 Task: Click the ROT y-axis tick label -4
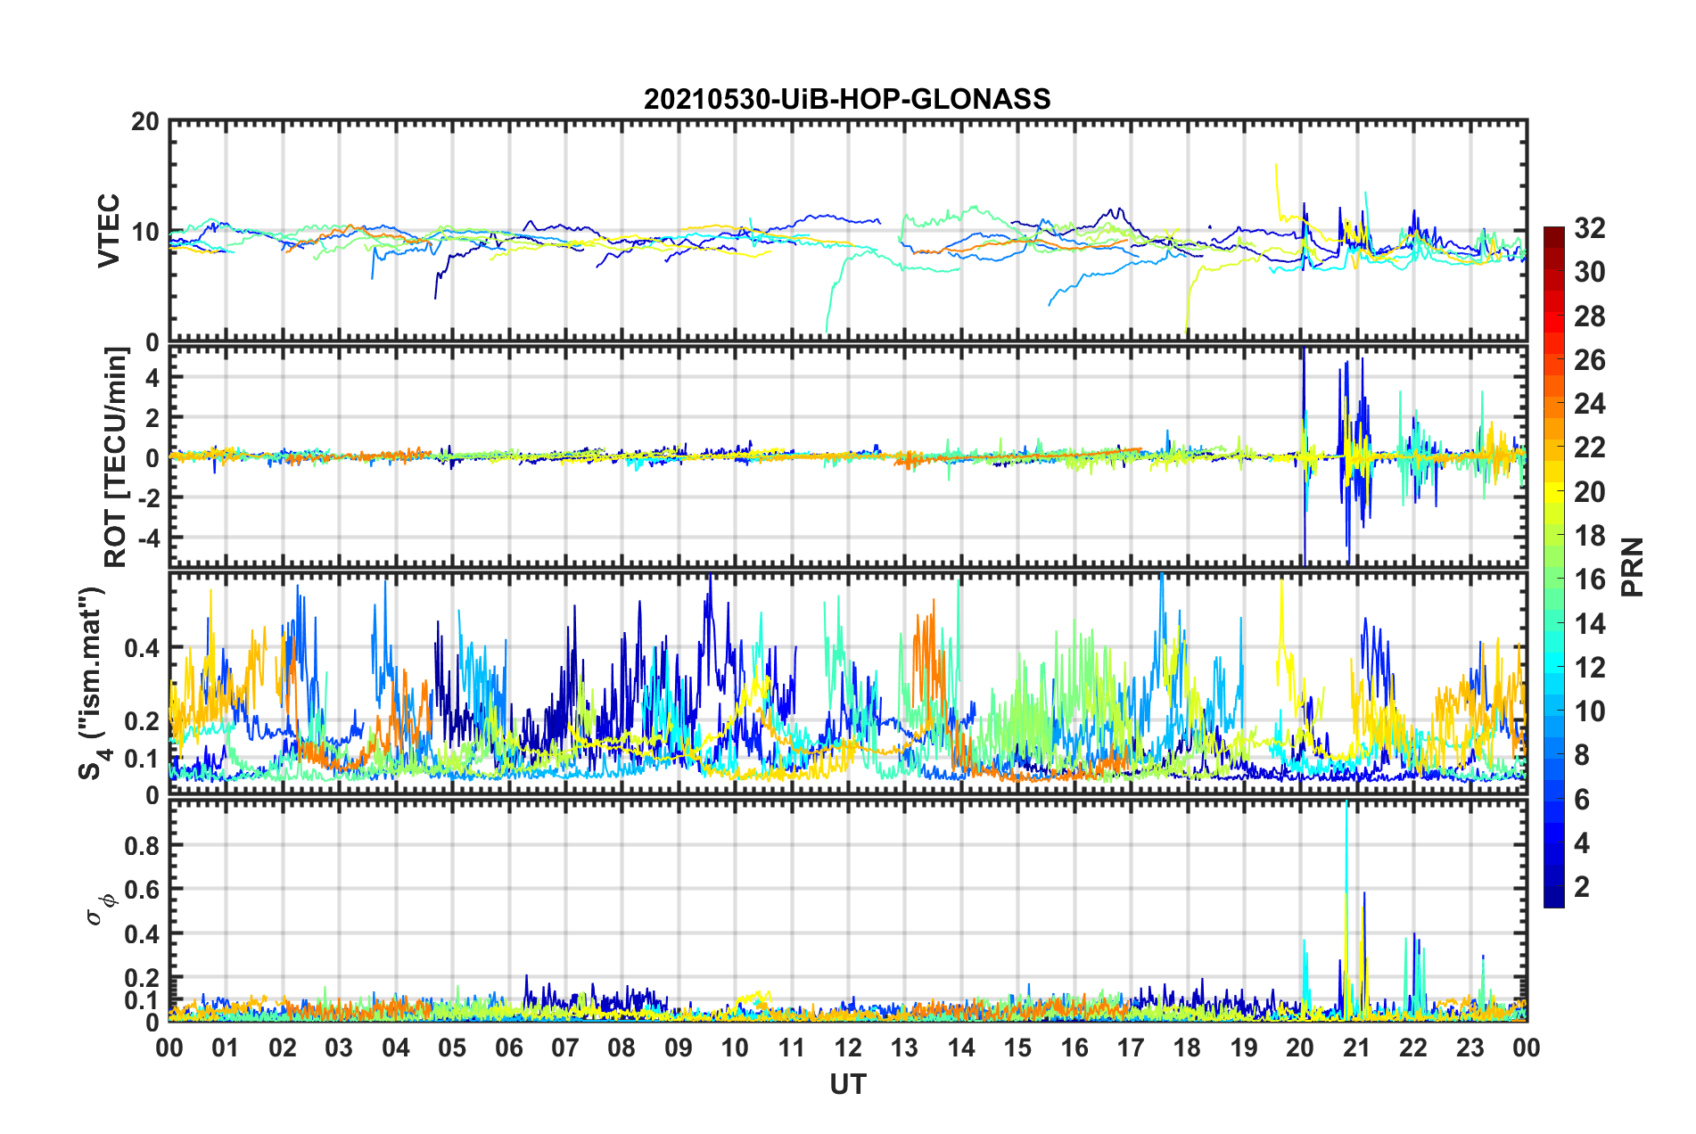[x=151, y=538]
